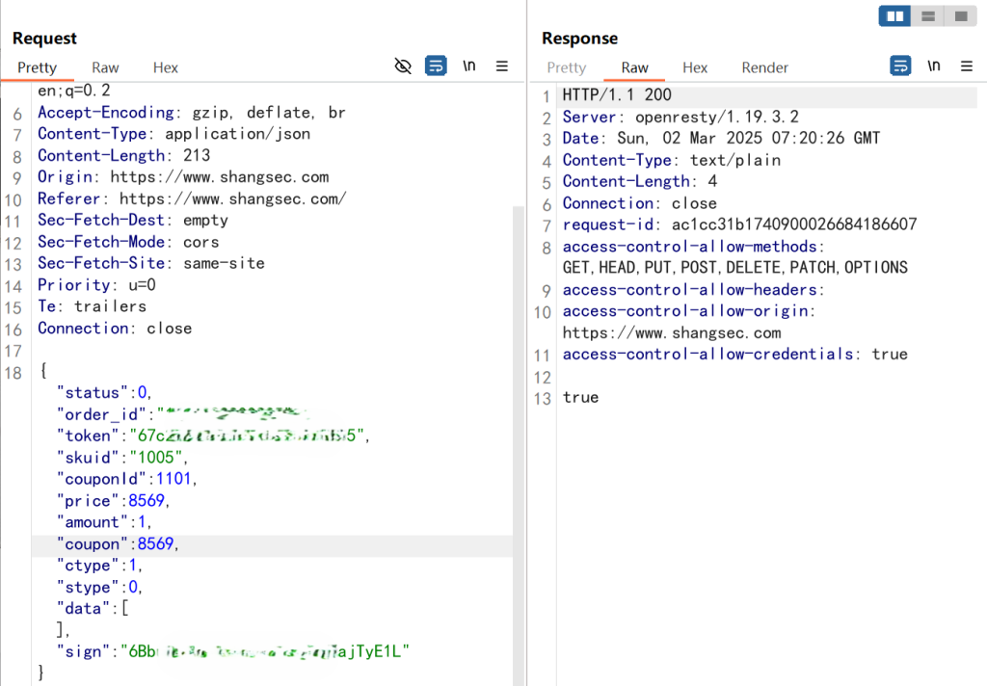The height and width of the screenshot is (686, 987).
Task: Select the side-by-side layout icon
Action: (895, 16)
